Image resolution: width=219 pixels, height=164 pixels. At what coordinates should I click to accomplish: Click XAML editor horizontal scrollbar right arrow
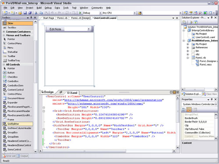coord(174,151)
